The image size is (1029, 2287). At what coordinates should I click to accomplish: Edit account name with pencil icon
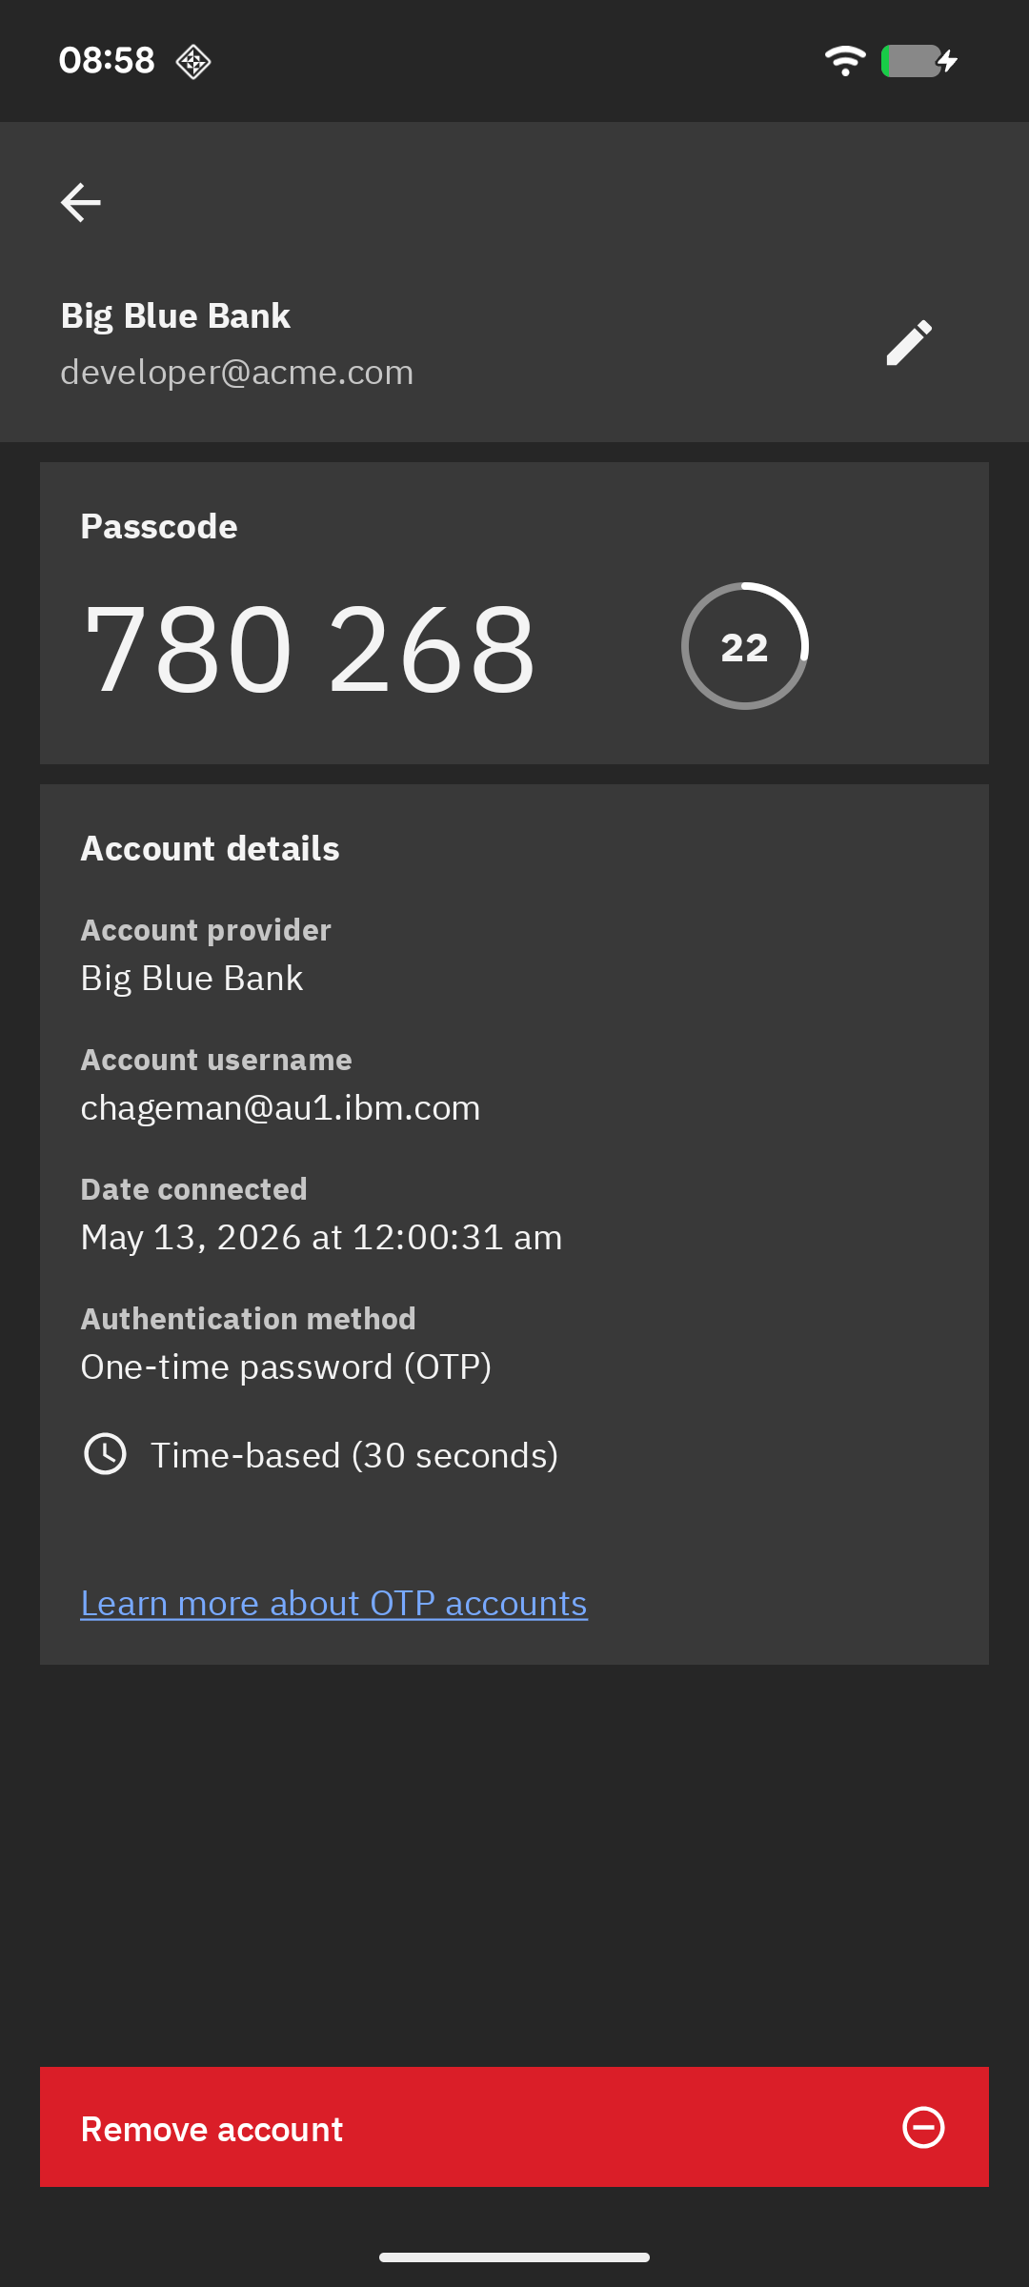point(909,343)
